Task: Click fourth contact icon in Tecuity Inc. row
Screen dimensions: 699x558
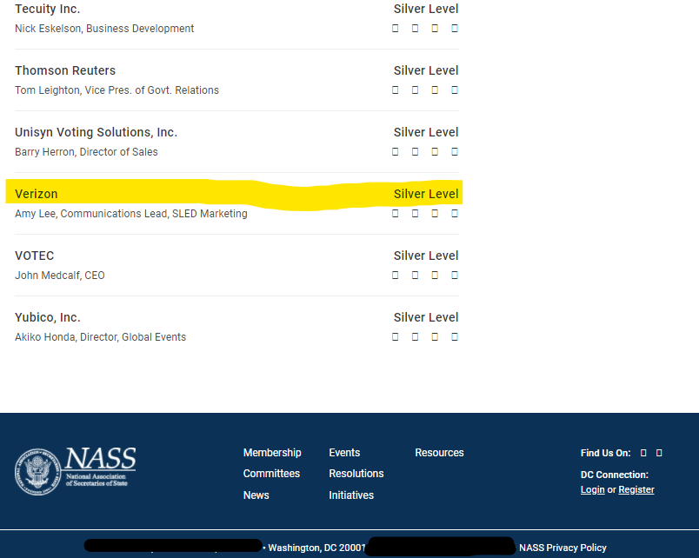Action: point(454,29)
